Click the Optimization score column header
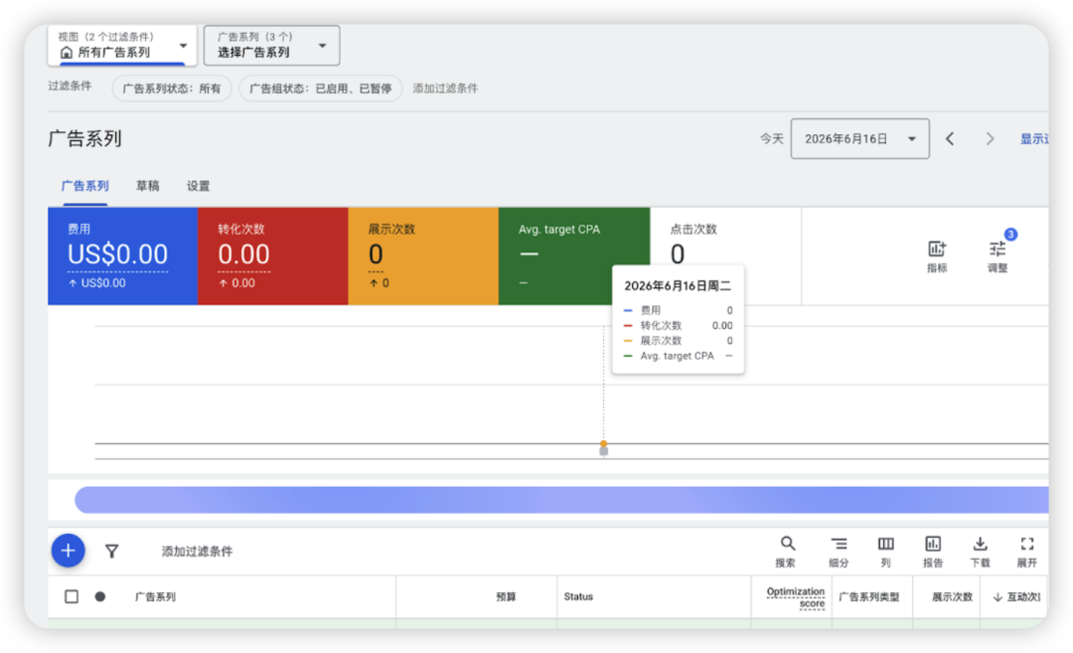1073x653 pixels. coord(796,597)
